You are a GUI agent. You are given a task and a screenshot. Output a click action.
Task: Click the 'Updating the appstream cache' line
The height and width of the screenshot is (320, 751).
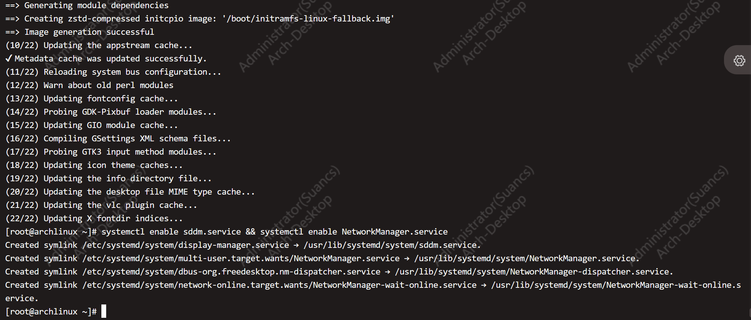click(x=99, y=46)
